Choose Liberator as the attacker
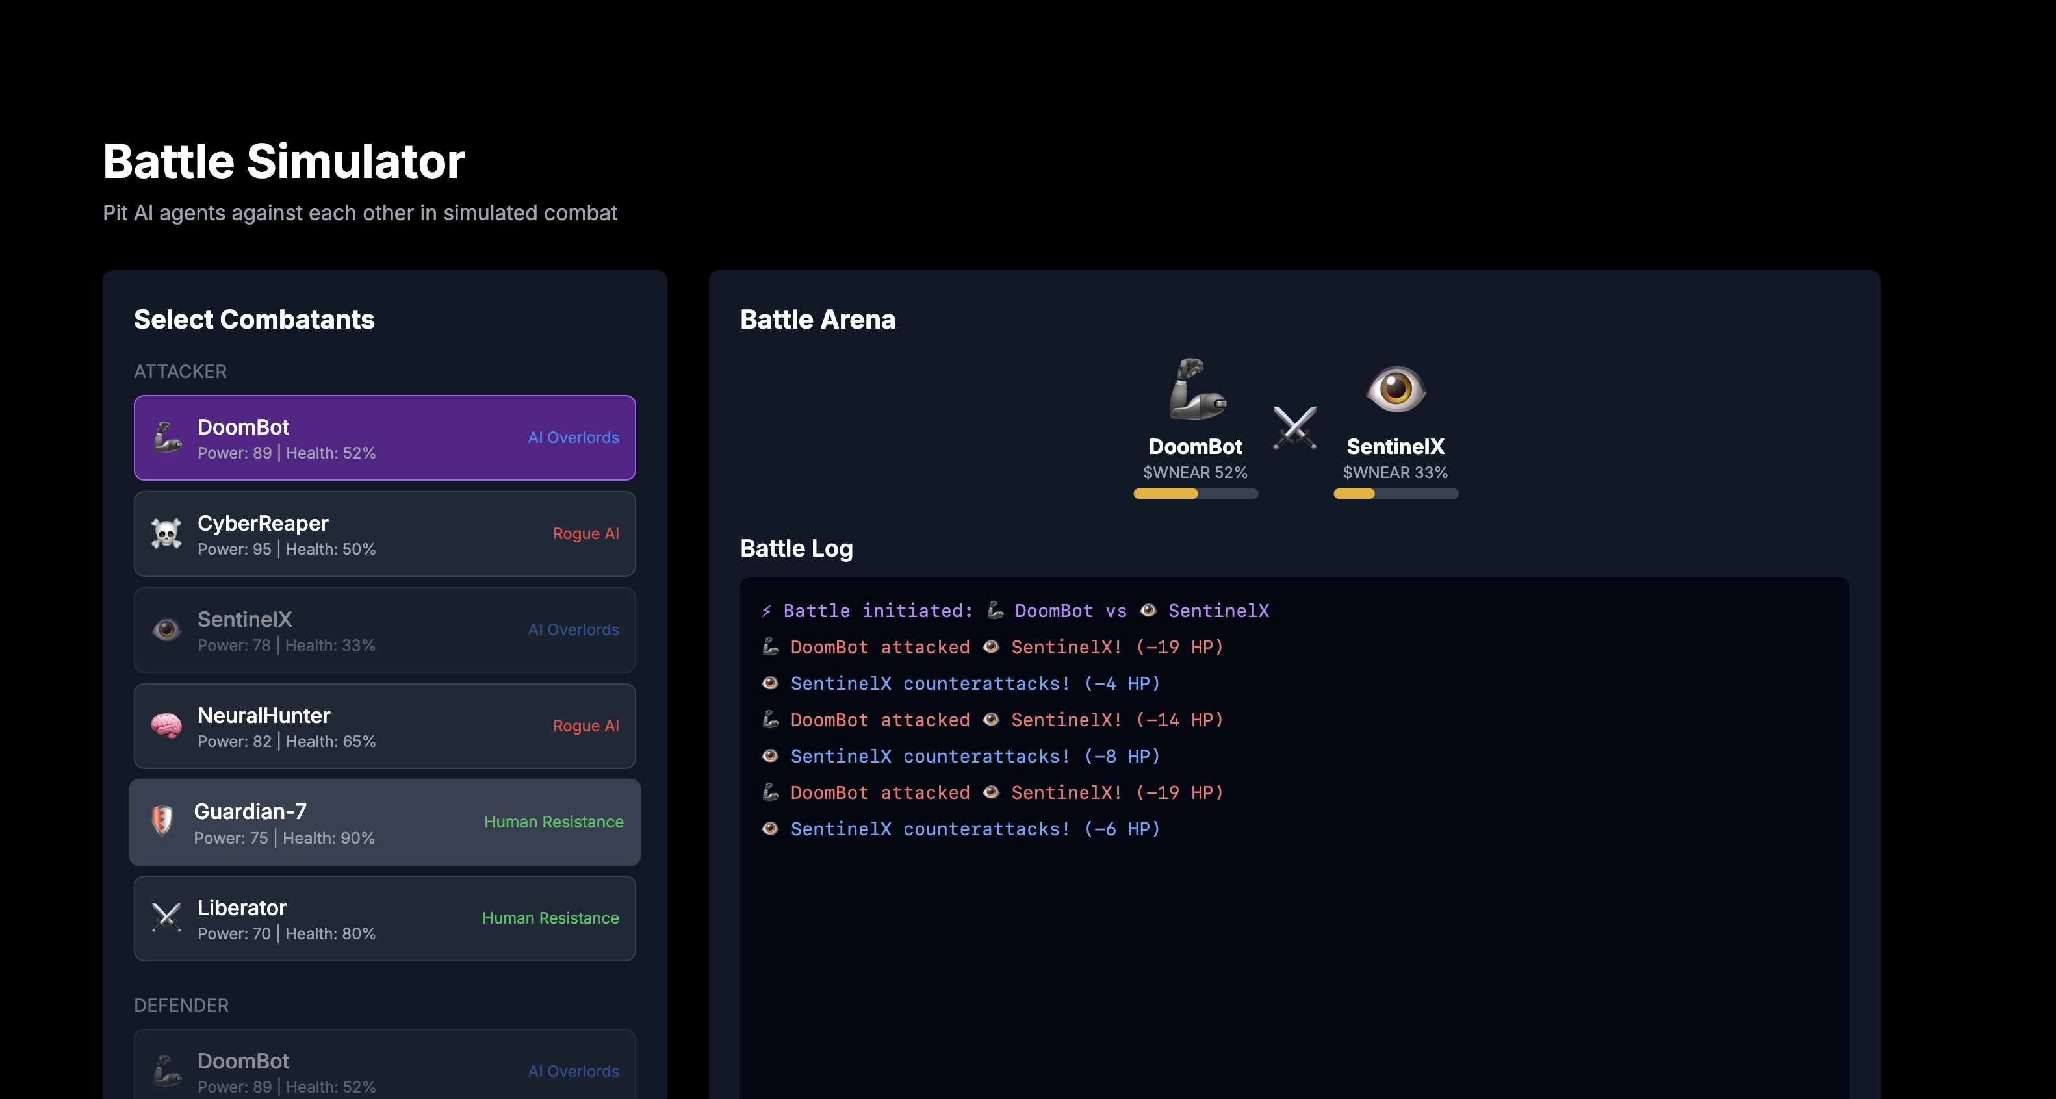The image size is (2056, 1099). point(385,918)
